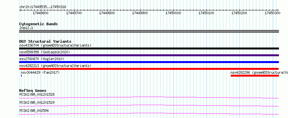This screenshot has width=288, height=118.
Task: Click ruler position 17449900
Action: [x=140, y=13]
